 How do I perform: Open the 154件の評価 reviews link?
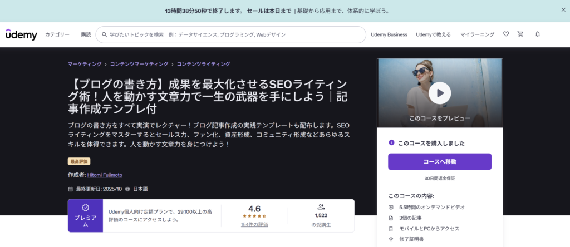coord(254,225)
